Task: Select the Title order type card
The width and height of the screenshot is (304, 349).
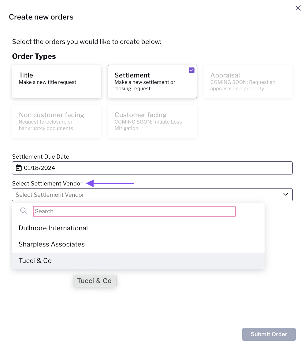Action: pos(57,82)
